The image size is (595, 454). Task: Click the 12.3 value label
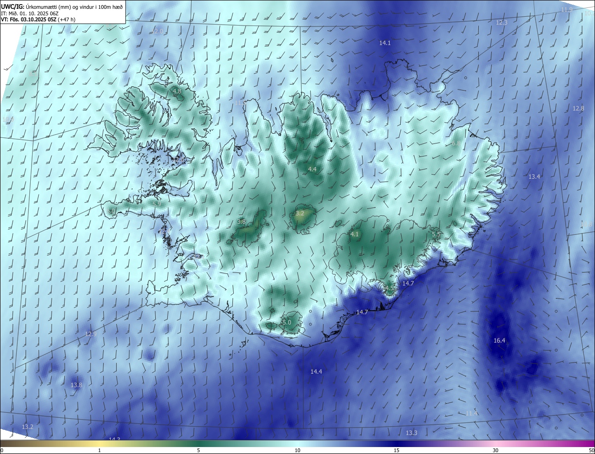(502, 22)
